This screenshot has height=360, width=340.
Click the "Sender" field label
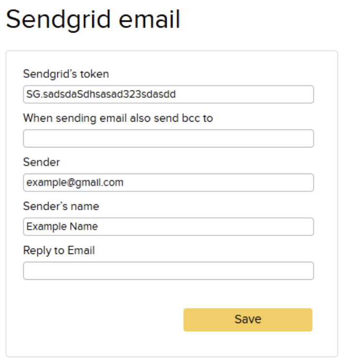[x=41, y=162]
